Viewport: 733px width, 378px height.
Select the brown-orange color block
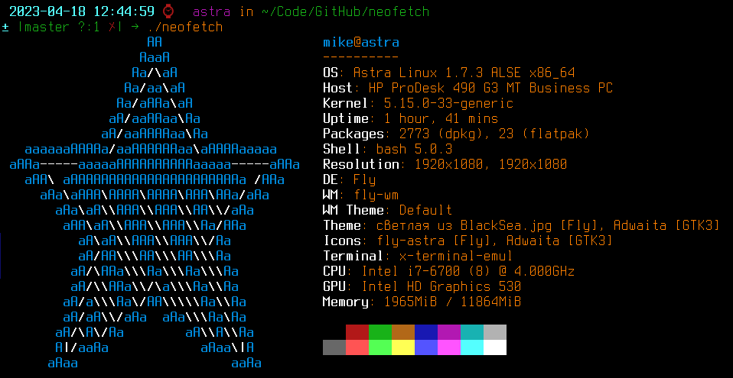coord(403,332)
